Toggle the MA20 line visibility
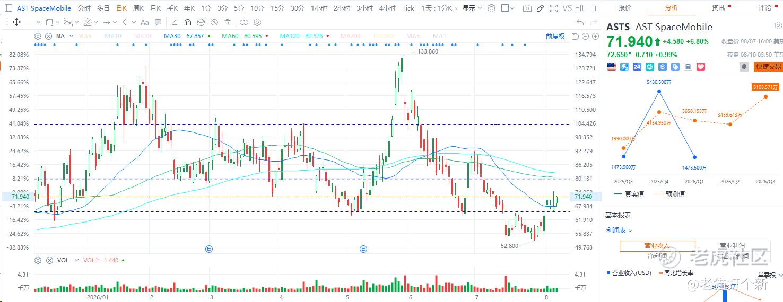The width and height of the screenshot is (783, 302). 143,36
